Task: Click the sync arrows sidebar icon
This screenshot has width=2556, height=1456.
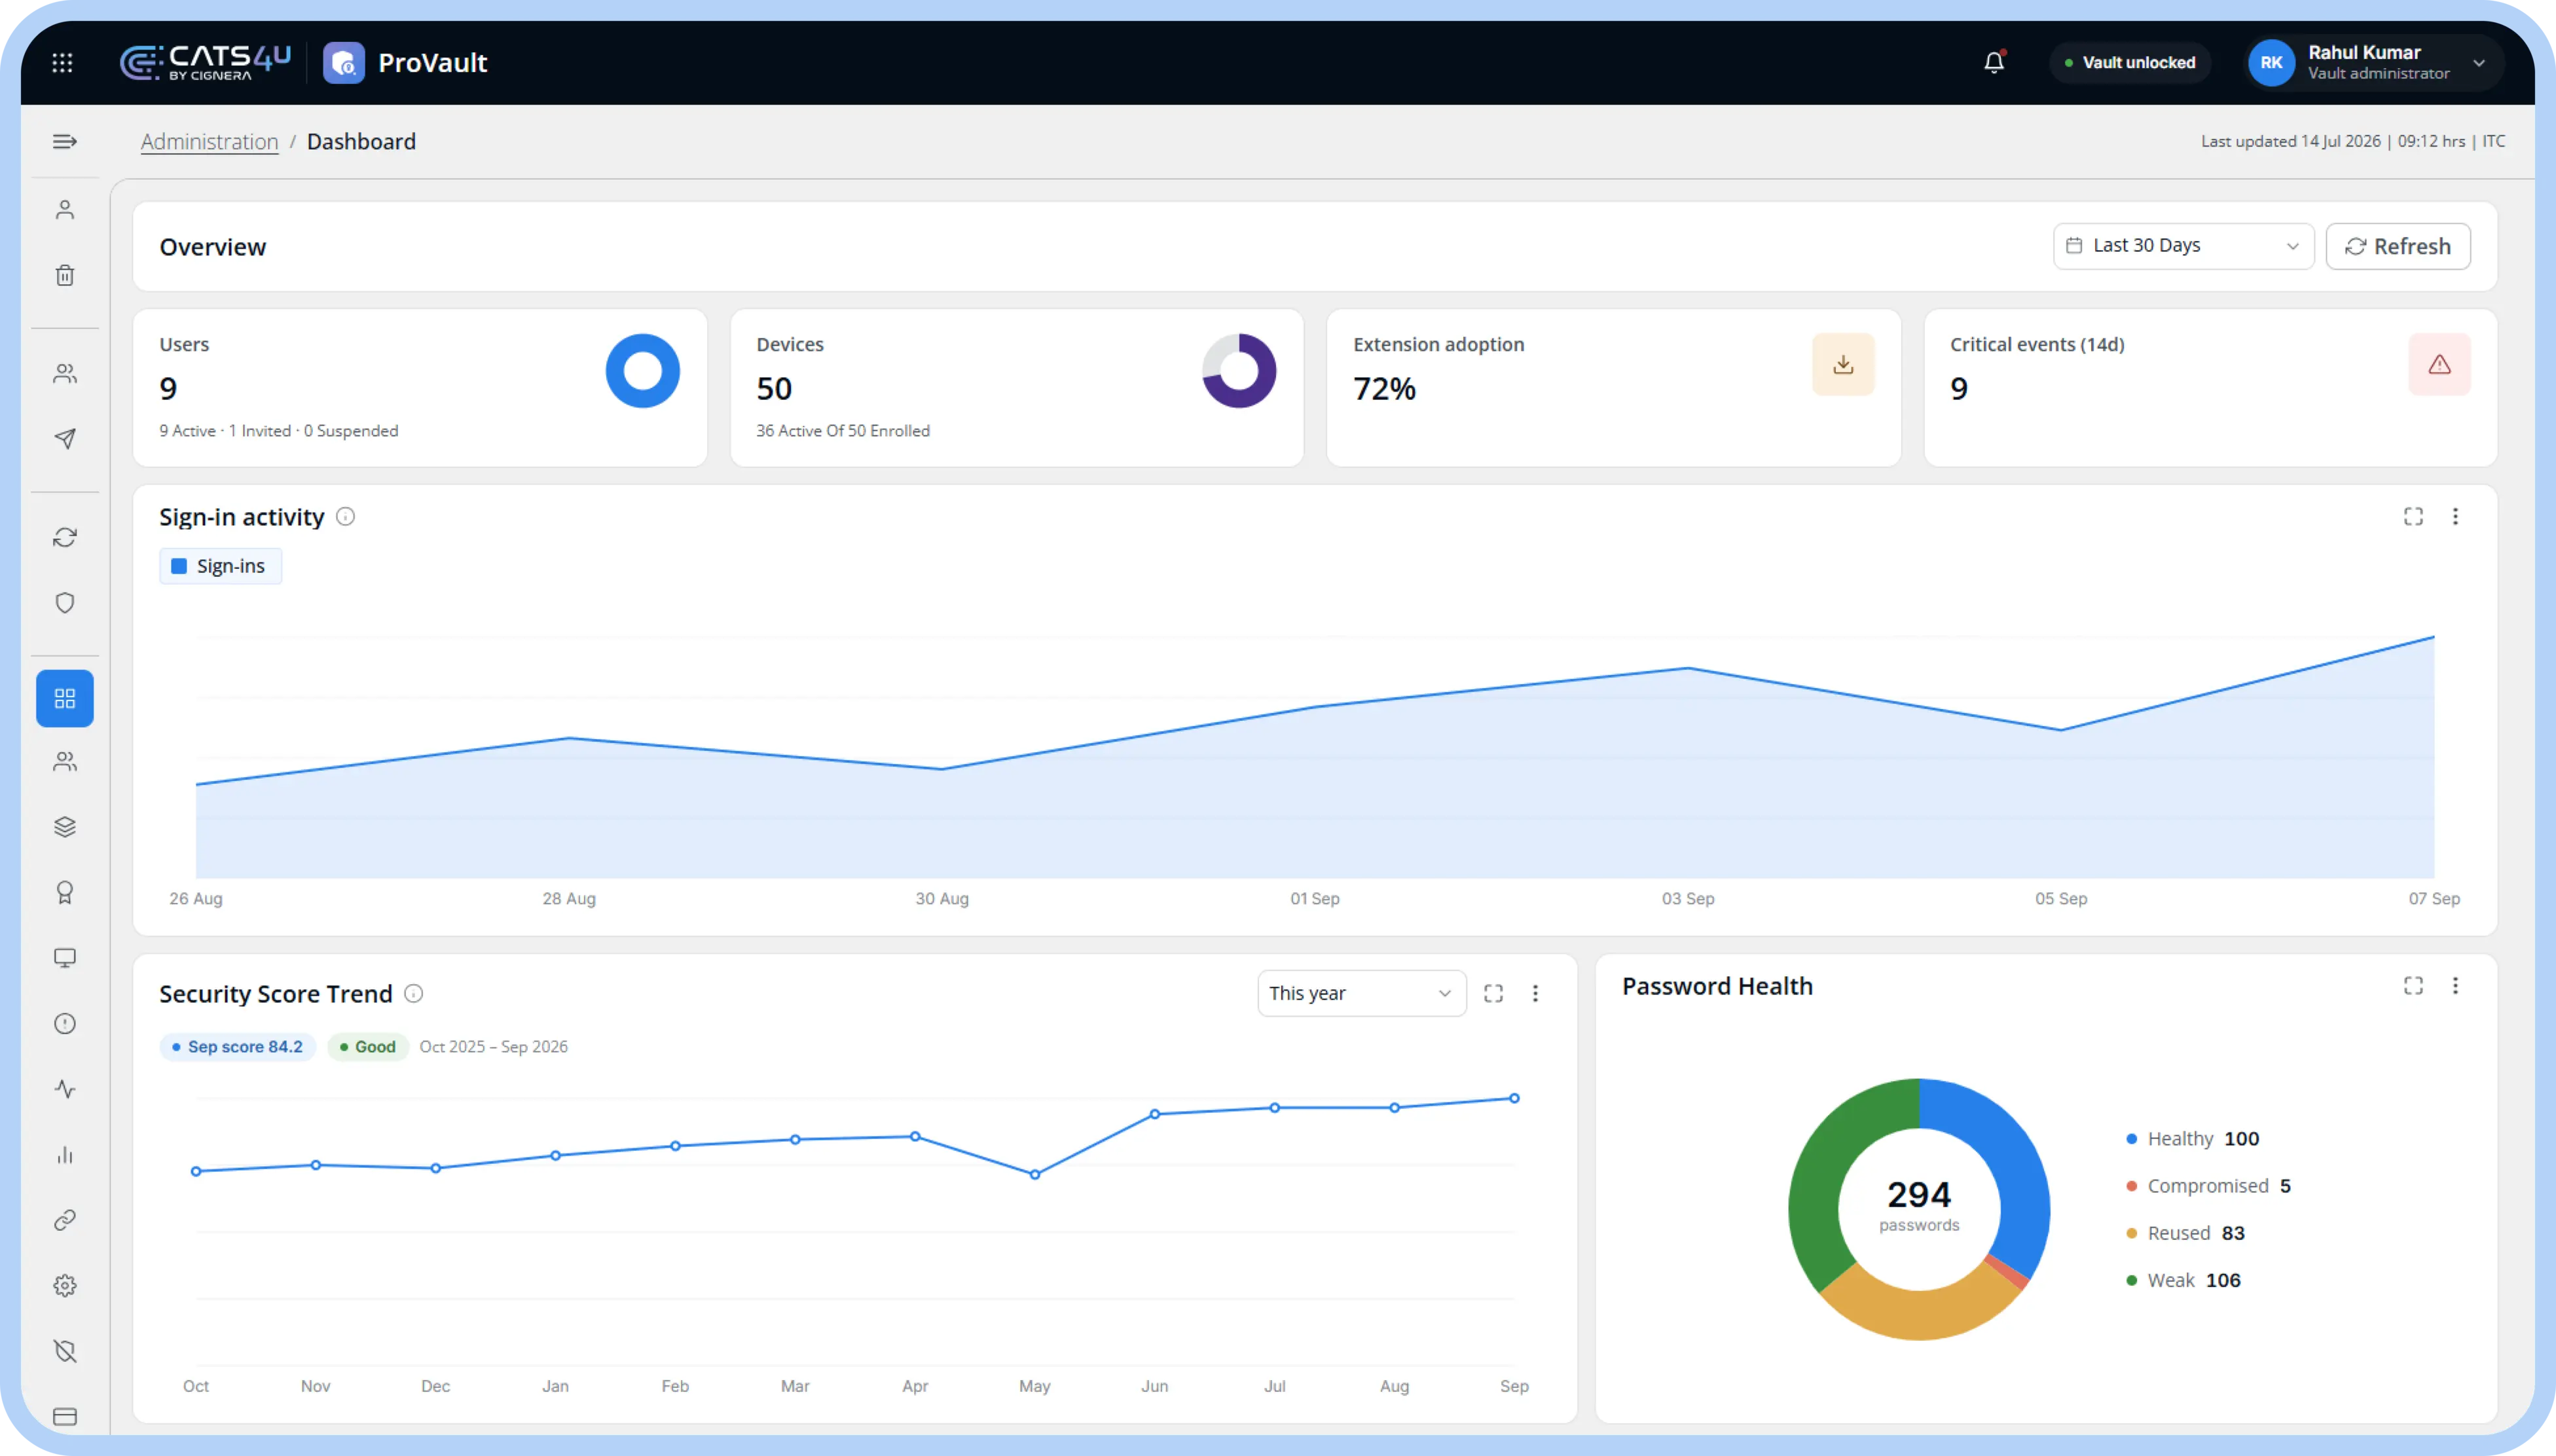Action: [x=65, y=537]
